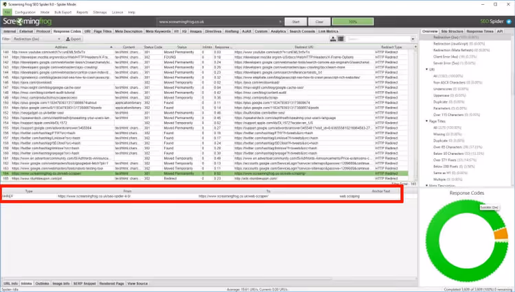Switch to the Directives tab
Viewport: 515px width, 292px height.
pyautogui.click(x=213, y=32)
